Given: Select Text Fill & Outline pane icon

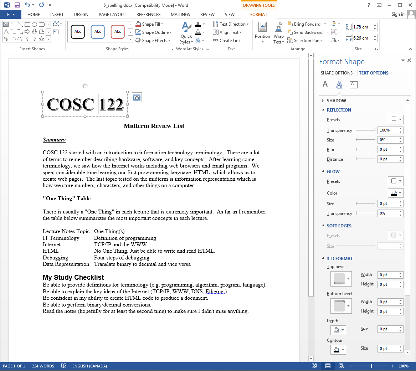Looking at the screenshot, I should click(x=325, y=84).
